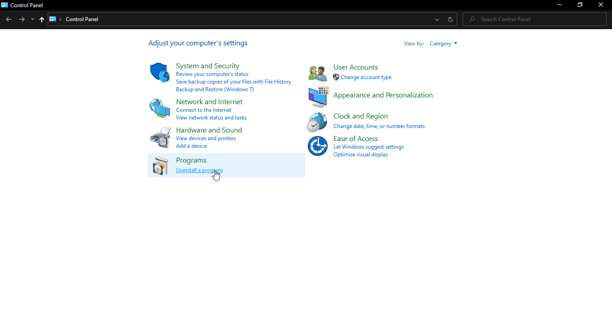Click Optimize visual display link

[x=360, y=155]
